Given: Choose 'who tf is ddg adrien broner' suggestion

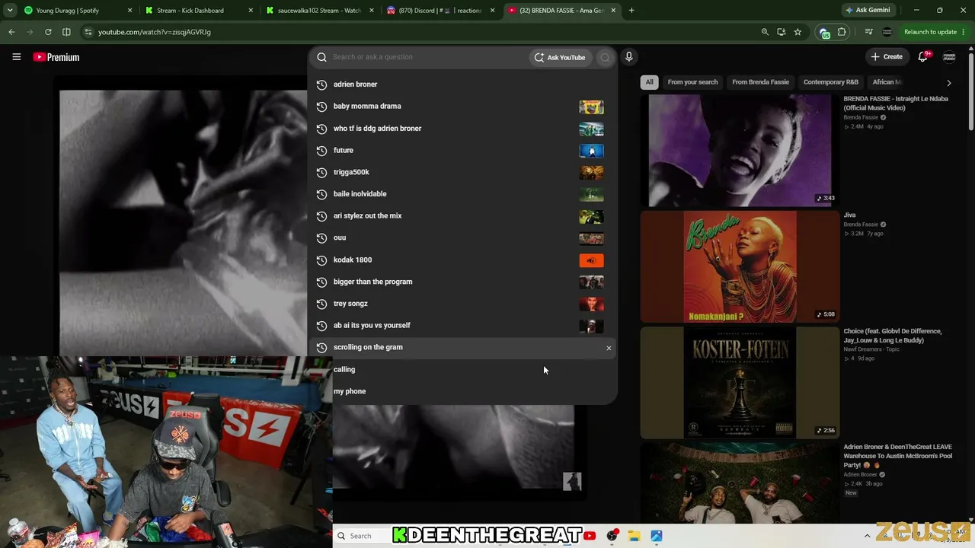Looking at the screenshot, I should pyautogui.click(x=462, y=129).
